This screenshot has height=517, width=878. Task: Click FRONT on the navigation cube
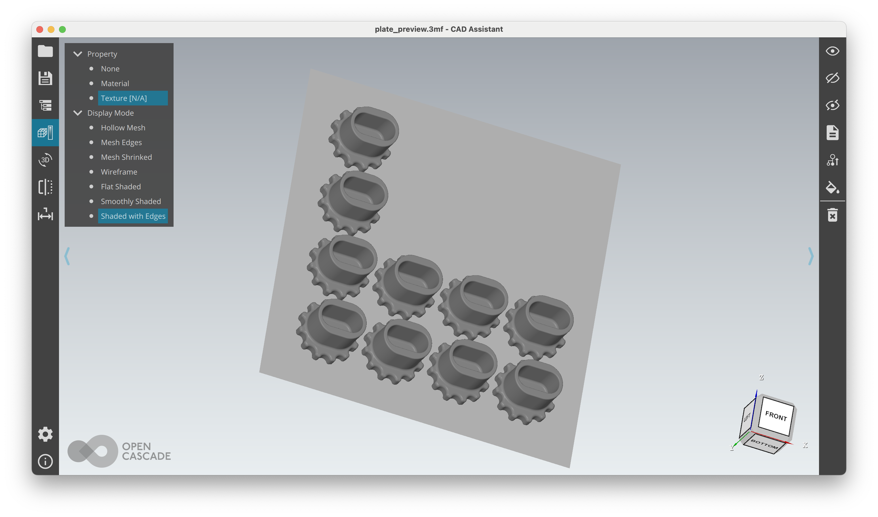pos(776,417)
